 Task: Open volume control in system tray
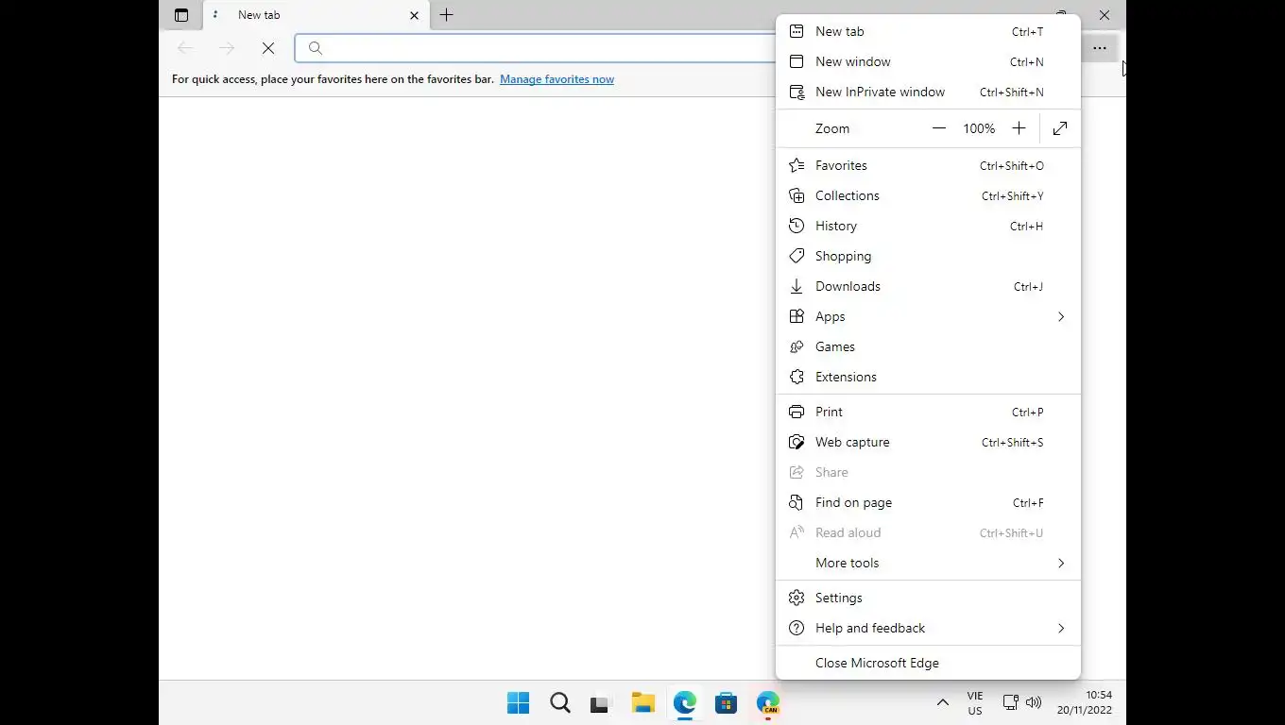tap(1034, 703)
